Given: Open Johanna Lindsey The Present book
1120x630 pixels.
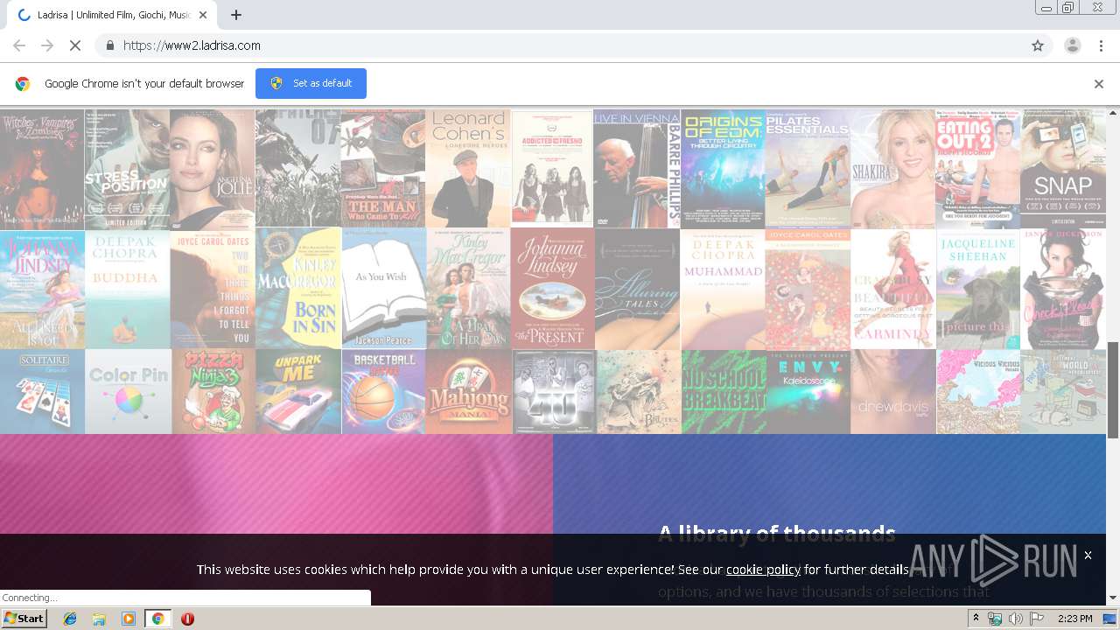Looking at the screenshot, I should (552, 290).
